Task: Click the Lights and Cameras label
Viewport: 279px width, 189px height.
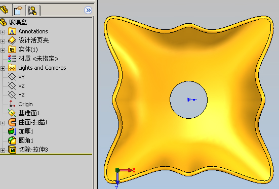Action: click(42, 68)
